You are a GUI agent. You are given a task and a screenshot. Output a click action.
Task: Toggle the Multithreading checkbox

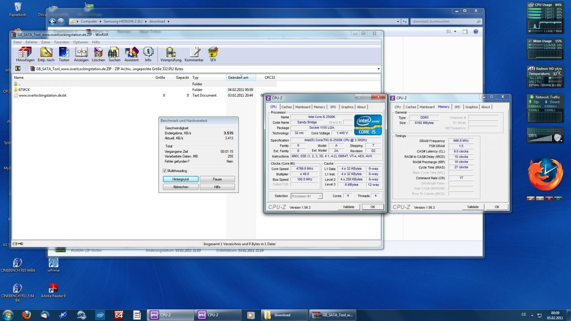click(165, 171)
